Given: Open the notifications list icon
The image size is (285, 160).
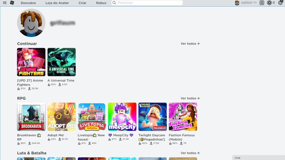Looking at the screenshot, I should click(x=262, y=3).
